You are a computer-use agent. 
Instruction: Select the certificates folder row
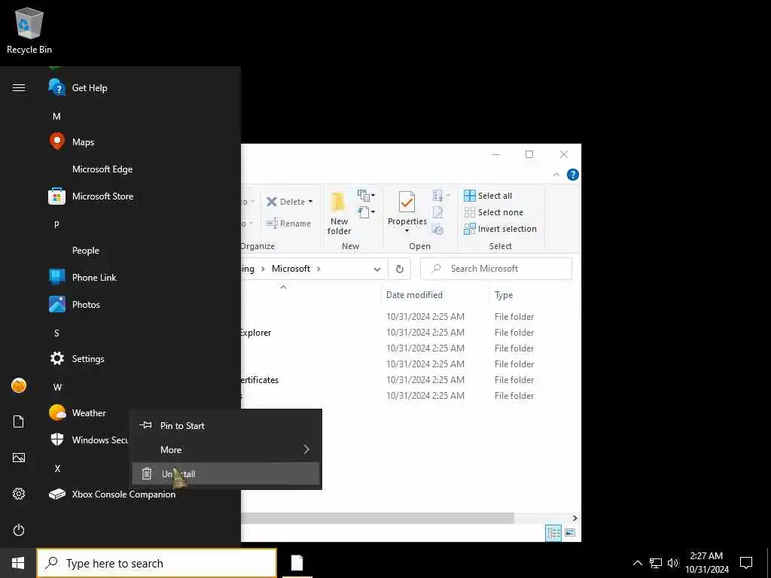pos(410,380)
